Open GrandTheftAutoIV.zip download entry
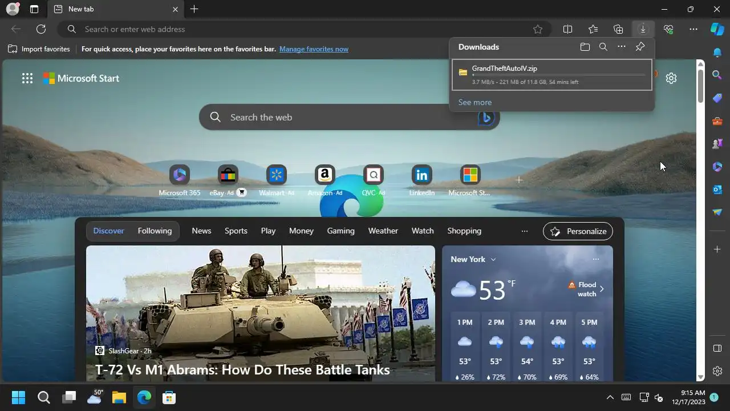 click(x=552, y=75)
